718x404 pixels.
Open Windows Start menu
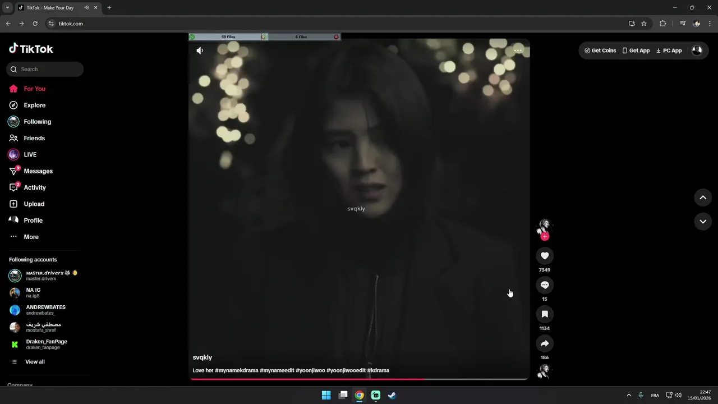(x=326, y=395)
